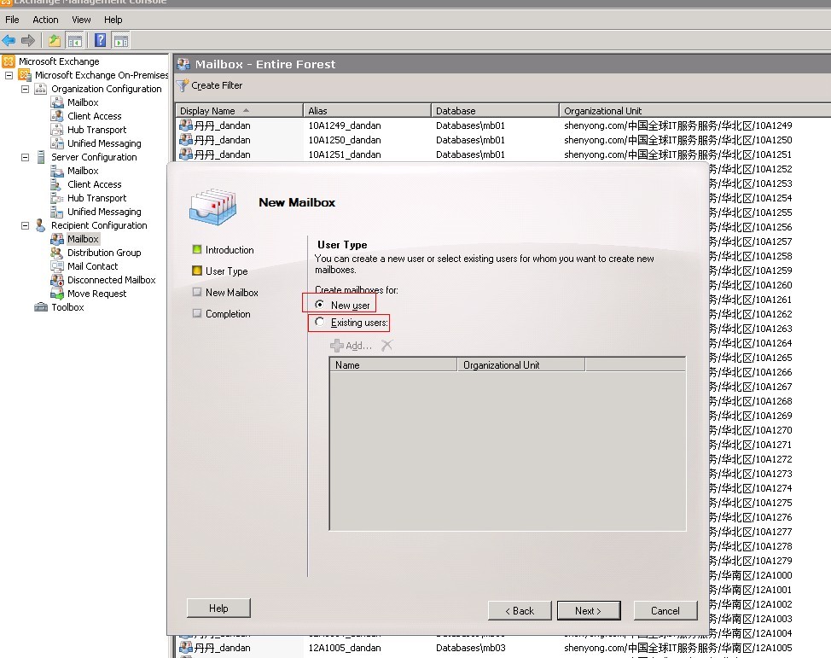Collapse the Server Configuration node
The height and width of the screenshot is (658, 831).
(x=25, y=158)
